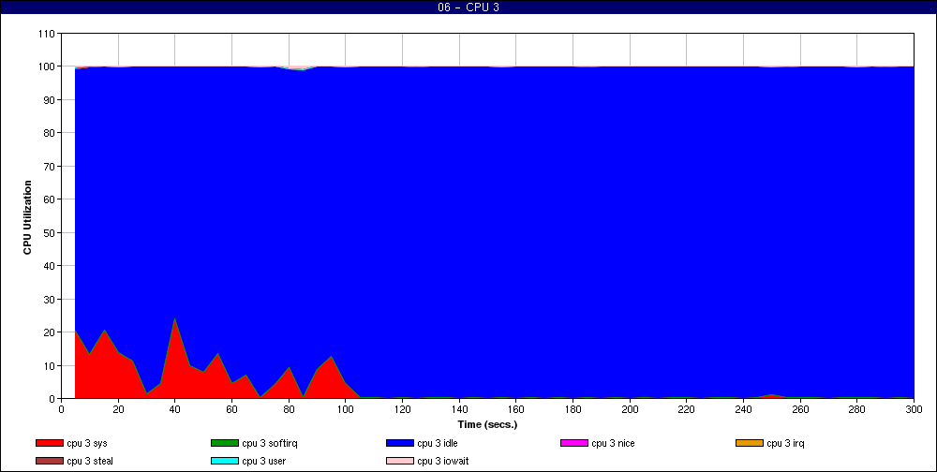The height and width of the screenshot is (472, 937).
Task: Click the 'cpu 3 sys' legend label
Action: point(87,443)
